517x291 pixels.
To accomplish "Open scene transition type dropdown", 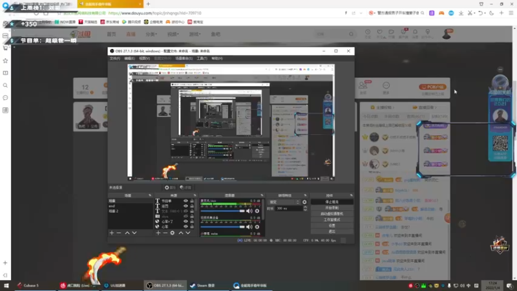I will [284, 202].
